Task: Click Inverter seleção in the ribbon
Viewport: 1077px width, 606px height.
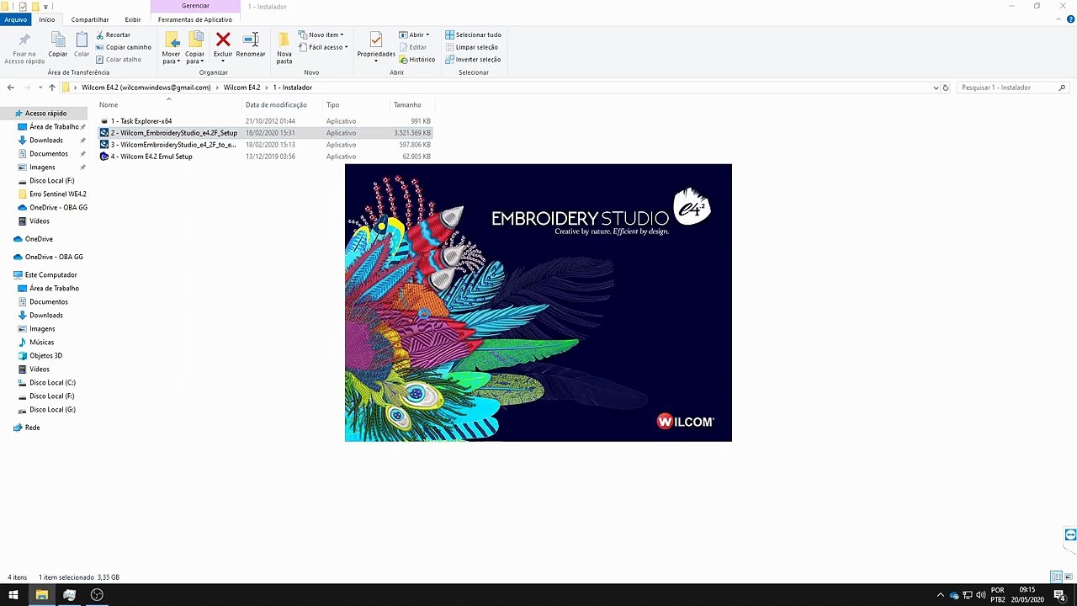Action: tap(473, 60)
